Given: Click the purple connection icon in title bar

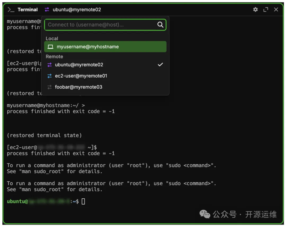Looking at the screenshot, I should pos(47,10).
